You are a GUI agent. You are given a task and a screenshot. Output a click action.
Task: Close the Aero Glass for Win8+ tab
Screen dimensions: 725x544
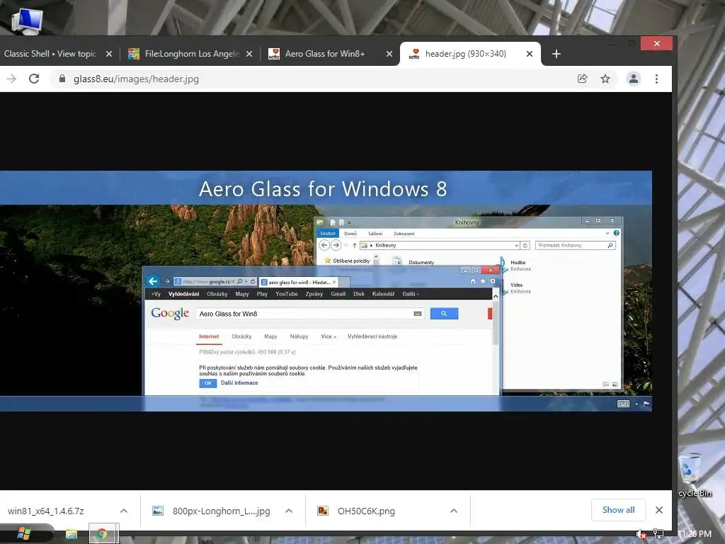click(389, 54)
